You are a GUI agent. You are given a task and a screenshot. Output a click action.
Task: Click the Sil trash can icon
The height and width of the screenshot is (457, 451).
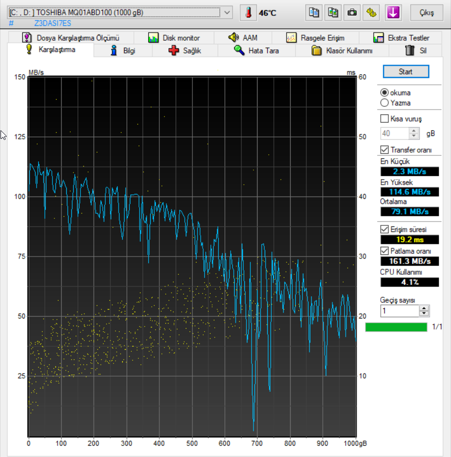coord(410,50)
